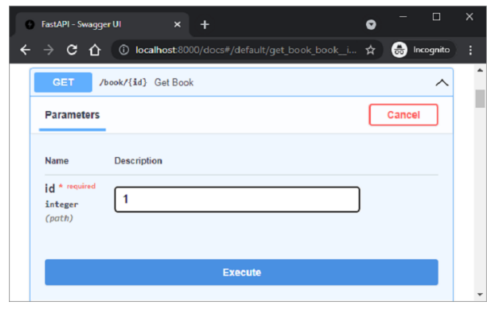Open the tab search dropdown icon
The height and width of the screenshot is (310, 499).
371,24
